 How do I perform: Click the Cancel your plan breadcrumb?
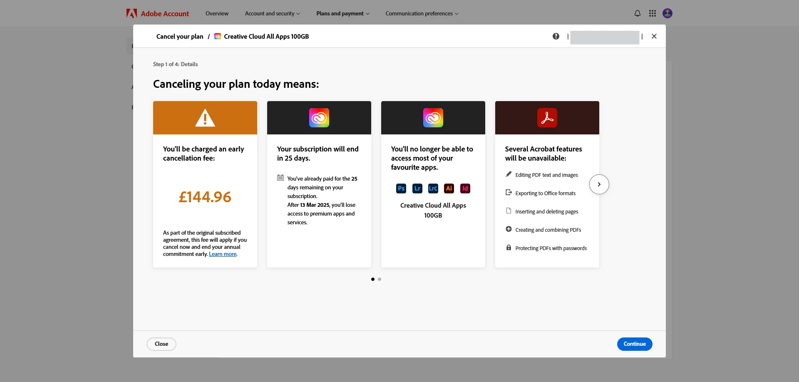click(x=180, y=37)
